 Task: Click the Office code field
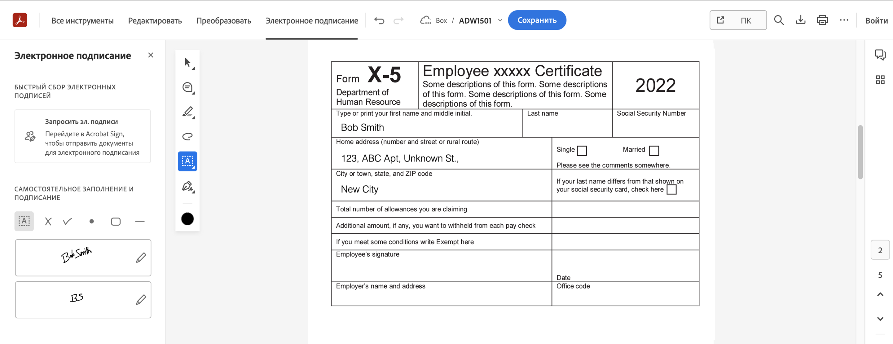click(x=625, y=294)
